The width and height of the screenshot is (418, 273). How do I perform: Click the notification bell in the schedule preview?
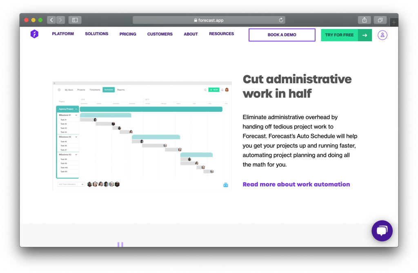point(222,90)
